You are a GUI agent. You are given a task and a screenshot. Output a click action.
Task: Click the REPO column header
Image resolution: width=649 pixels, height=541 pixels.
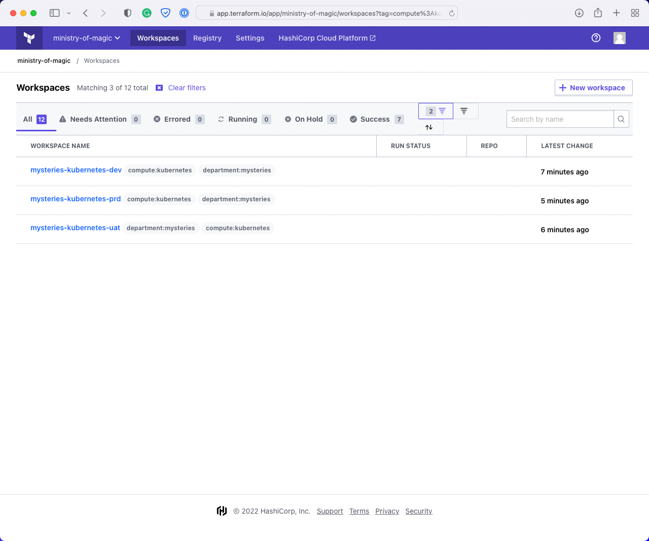489,146
